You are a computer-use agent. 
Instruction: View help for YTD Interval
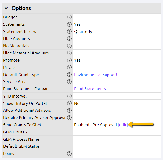click(x=69, y=96)
